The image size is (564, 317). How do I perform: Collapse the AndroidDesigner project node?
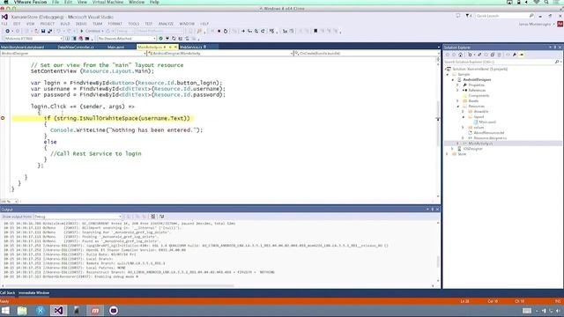tap(453, 80)
